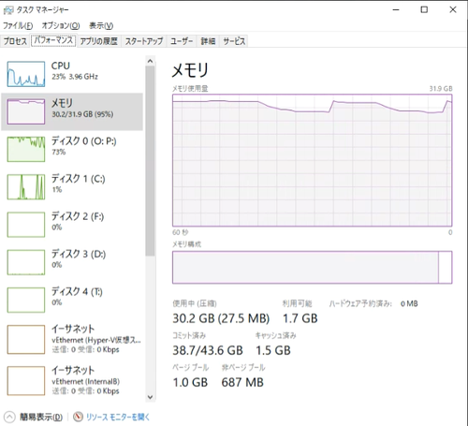Switch to the プロセス tab
The image size is (468, 426).
tap(15, 41)
